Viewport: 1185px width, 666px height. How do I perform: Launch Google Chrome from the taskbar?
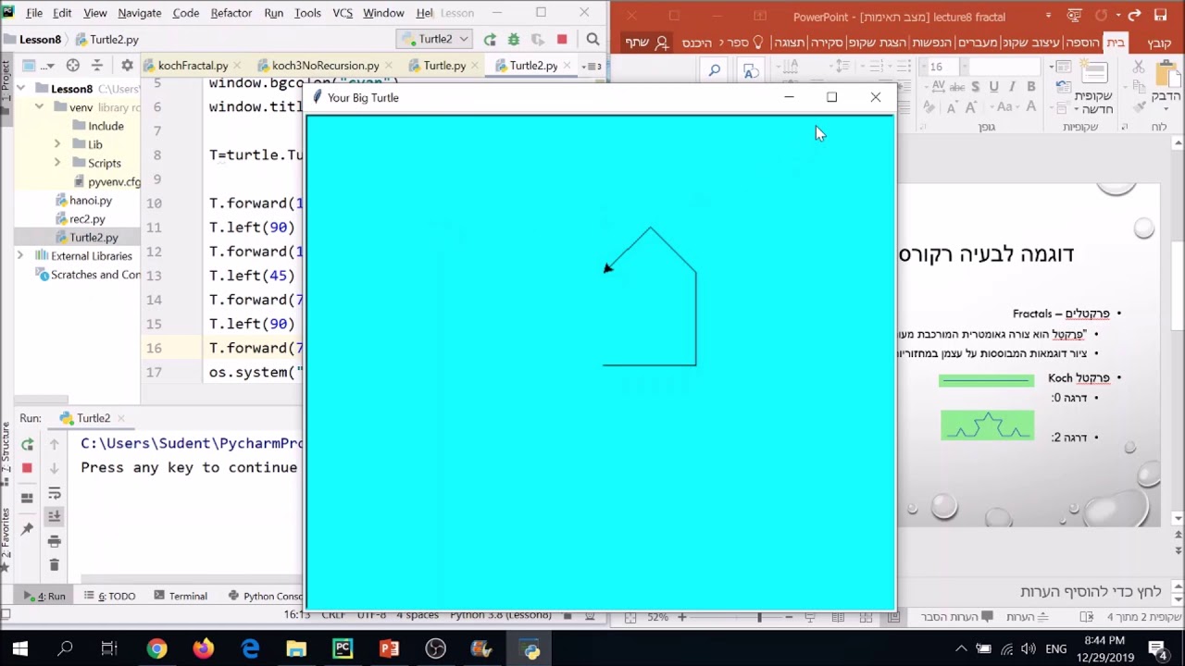coord(156,648)
